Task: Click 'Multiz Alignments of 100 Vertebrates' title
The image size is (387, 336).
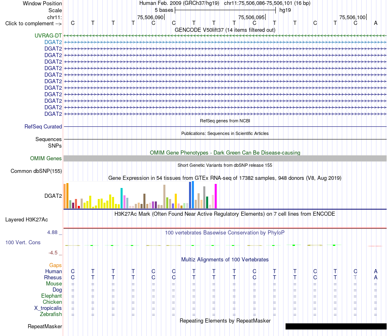Action: click(225, 259)
